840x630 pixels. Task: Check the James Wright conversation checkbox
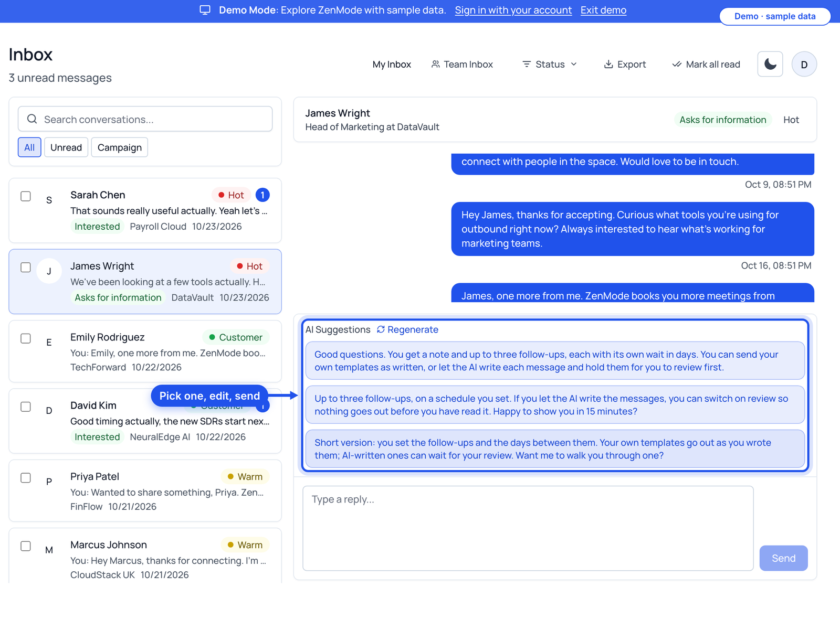pyautogui.click(x=26, y=268)
